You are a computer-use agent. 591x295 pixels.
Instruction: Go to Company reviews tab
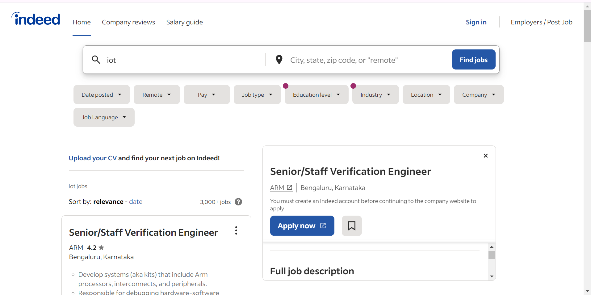click(x=128, y=22)
